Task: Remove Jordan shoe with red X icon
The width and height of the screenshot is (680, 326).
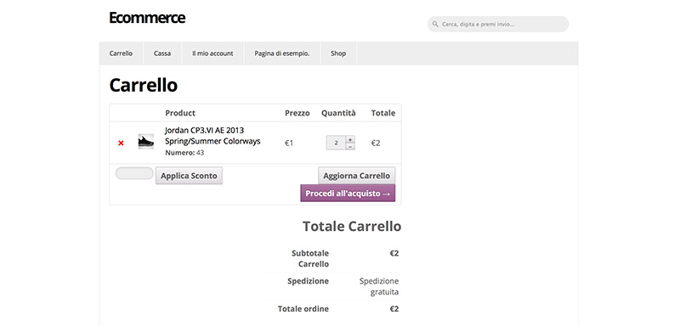Action: [121, 143]
